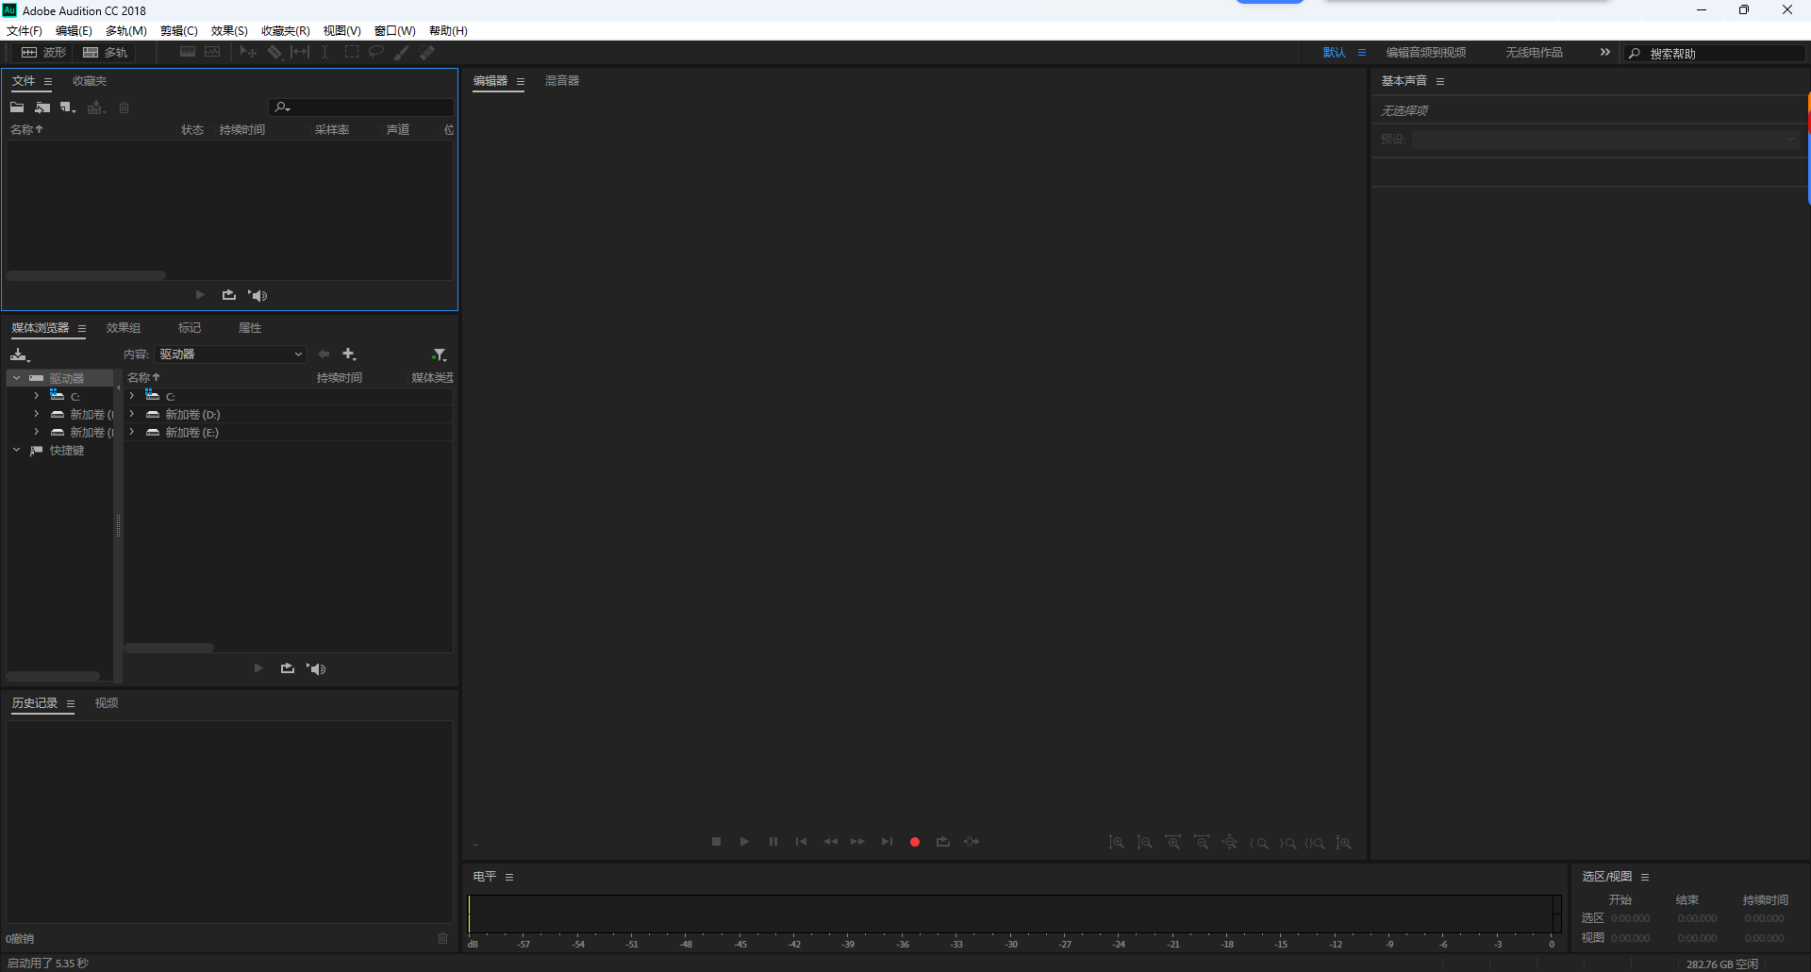Open the 效果(S) menu
This screenshot has height=972, width=1811.
[x=228, y=30]
